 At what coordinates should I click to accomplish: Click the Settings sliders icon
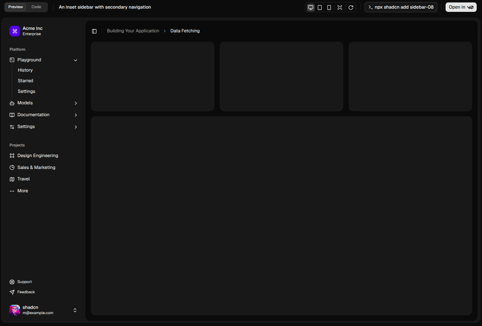11,126
